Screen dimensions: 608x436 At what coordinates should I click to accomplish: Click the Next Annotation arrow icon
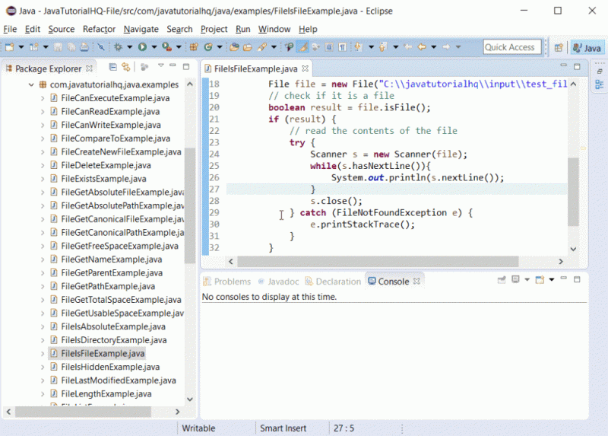click(x=358, y=47)
